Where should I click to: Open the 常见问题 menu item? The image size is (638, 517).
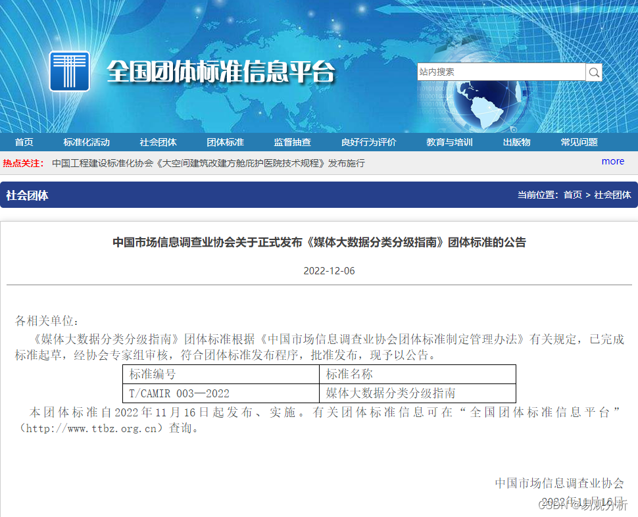click(579, 142)
